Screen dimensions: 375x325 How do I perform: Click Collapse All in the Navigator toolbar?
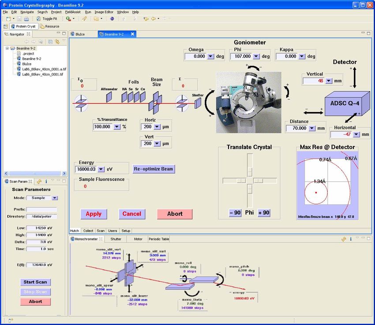[x=50, y=42]
